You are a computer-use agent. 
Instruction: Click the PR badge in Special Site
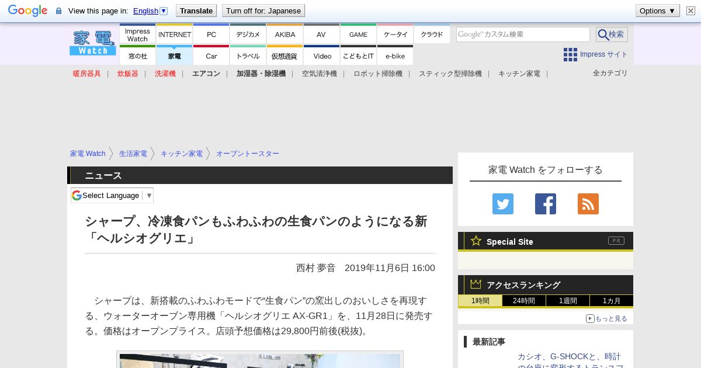coord(616,241)
